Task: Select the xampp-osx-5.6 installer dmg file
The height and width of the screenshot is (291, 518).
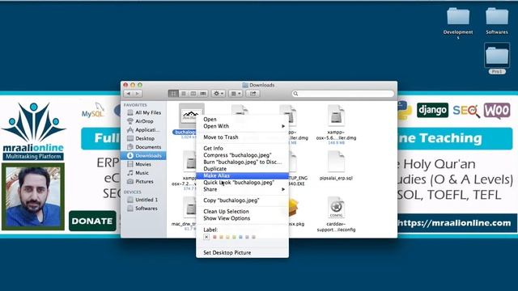Action: click(336, 116)
